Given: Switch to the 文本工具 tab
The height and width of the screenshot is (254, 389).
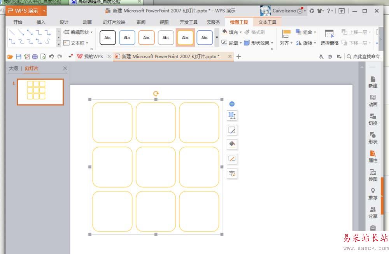Looking at the screenshot, I should (x=267, y=22).
